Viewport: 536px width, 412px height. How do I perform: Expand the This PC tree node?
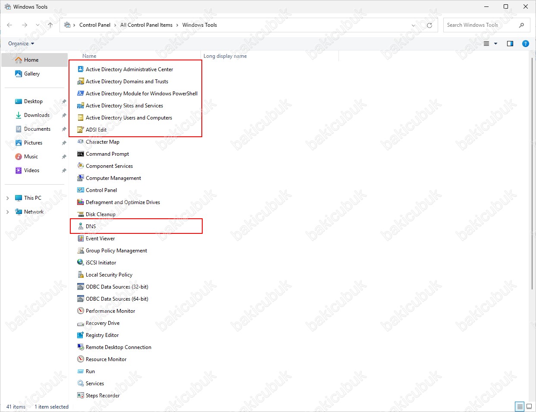tap(7, 198)
